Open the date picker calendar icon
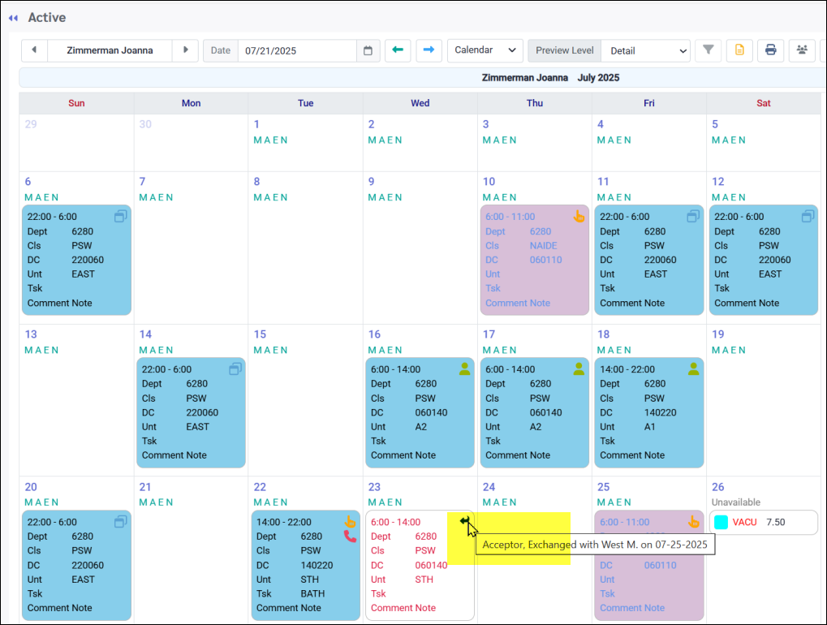827x625 pixels. pos(368,50)
